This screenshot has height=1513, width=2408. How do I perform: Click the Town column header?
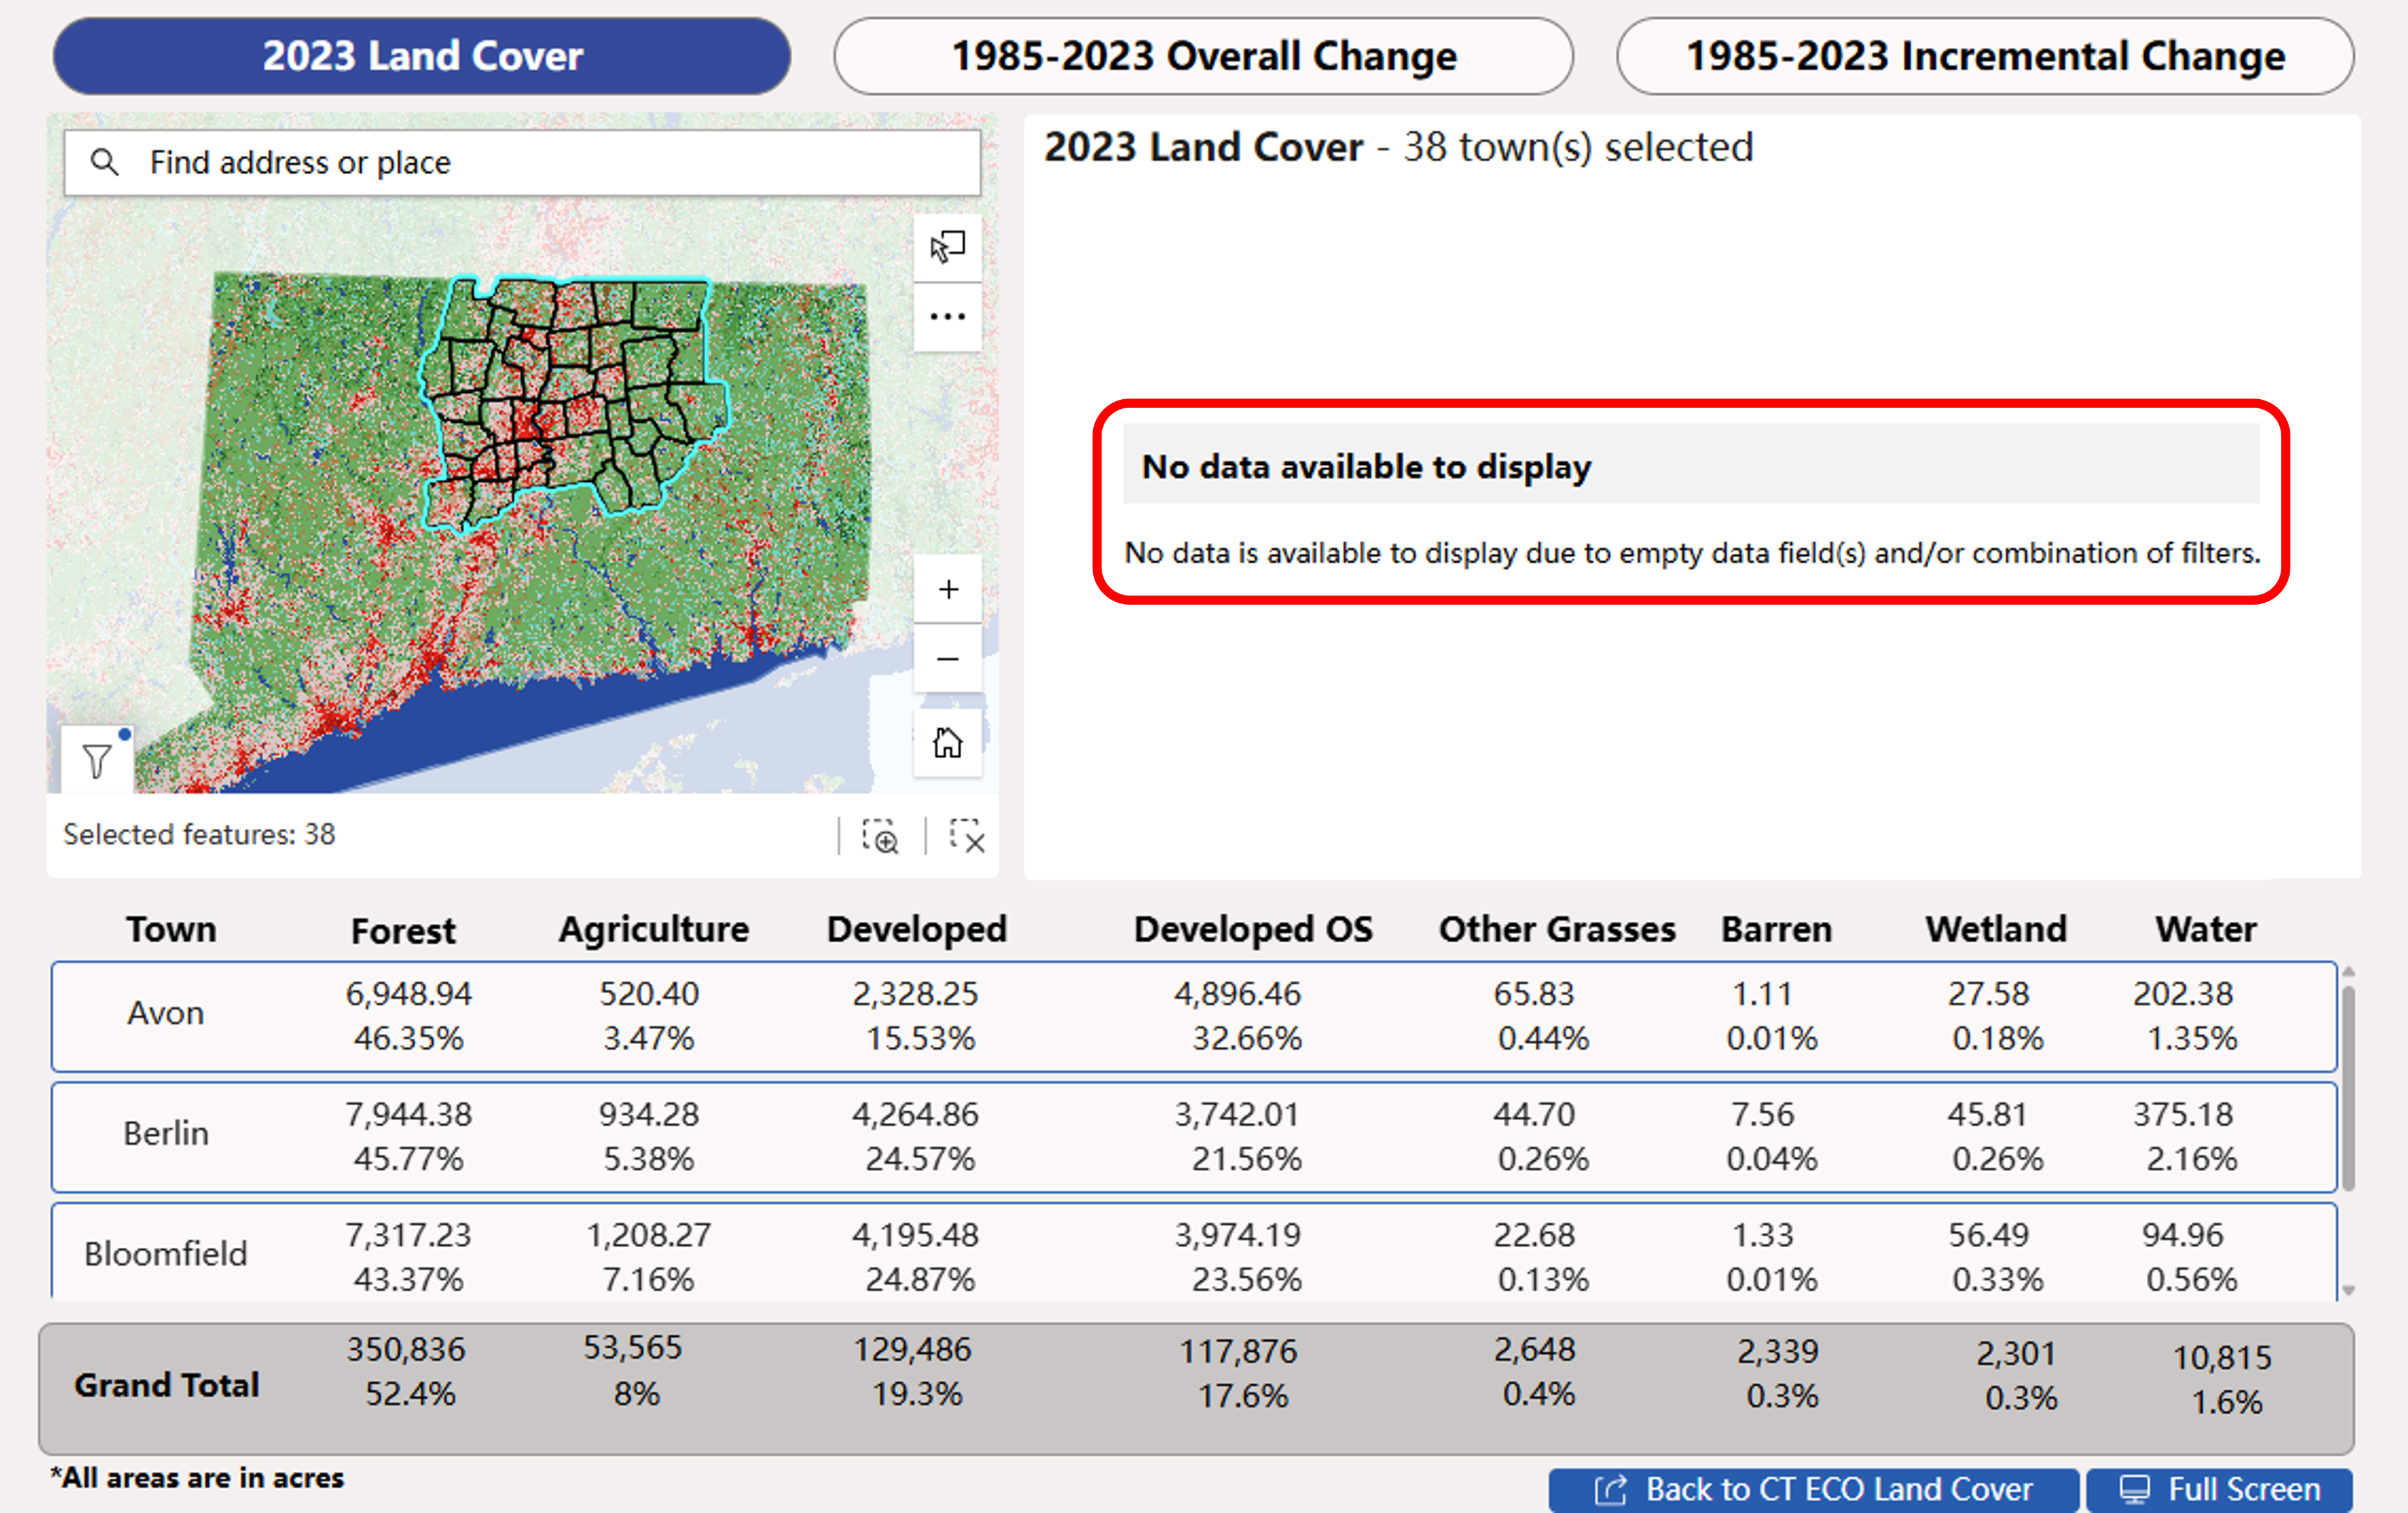tap(171, 930)
